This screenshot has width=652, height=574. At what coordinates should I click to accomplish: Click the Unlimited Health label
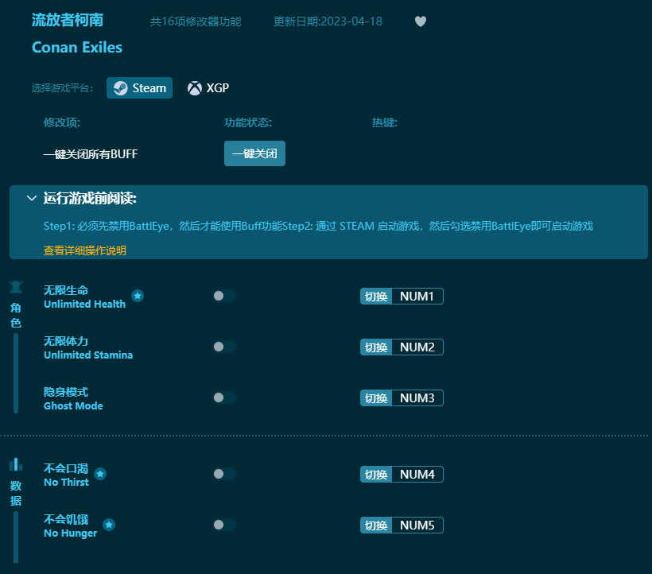point(84,304)
